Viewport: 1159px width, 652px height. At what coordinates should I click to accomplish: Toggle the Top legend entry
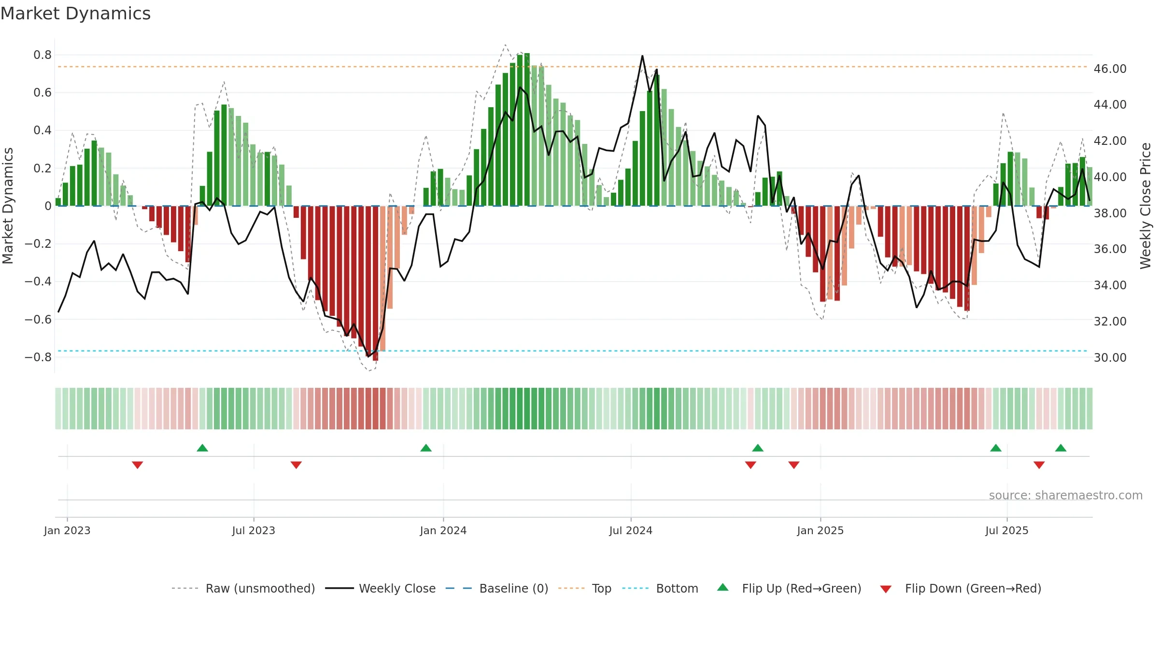(x=585, y=588)
